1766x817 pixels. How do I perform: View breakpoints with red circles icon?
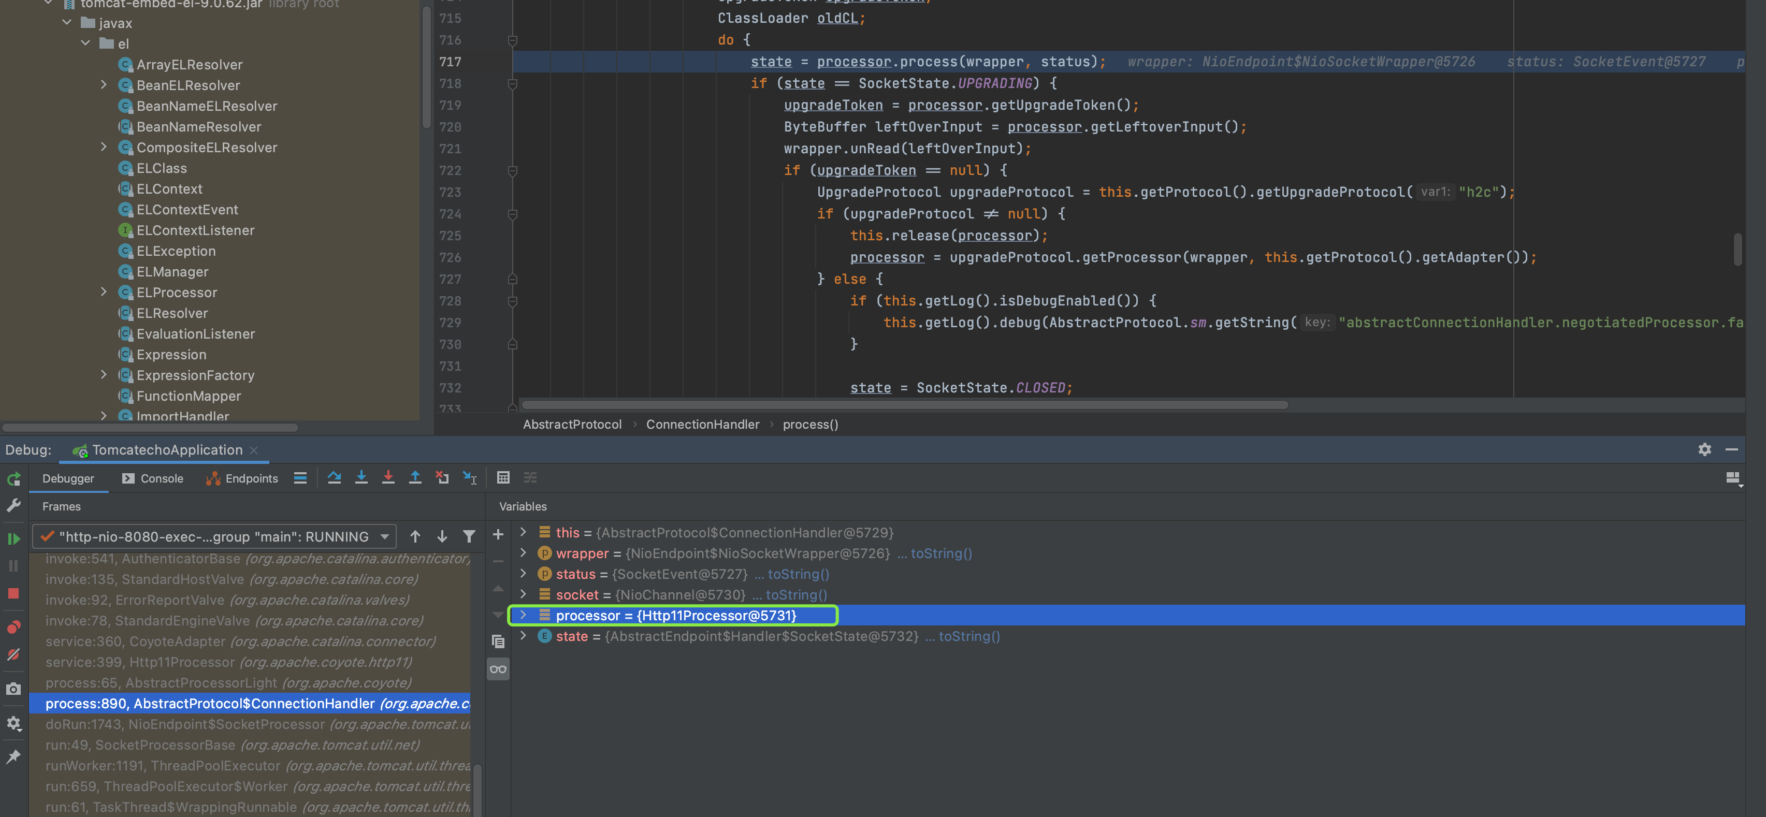point(13,627)
